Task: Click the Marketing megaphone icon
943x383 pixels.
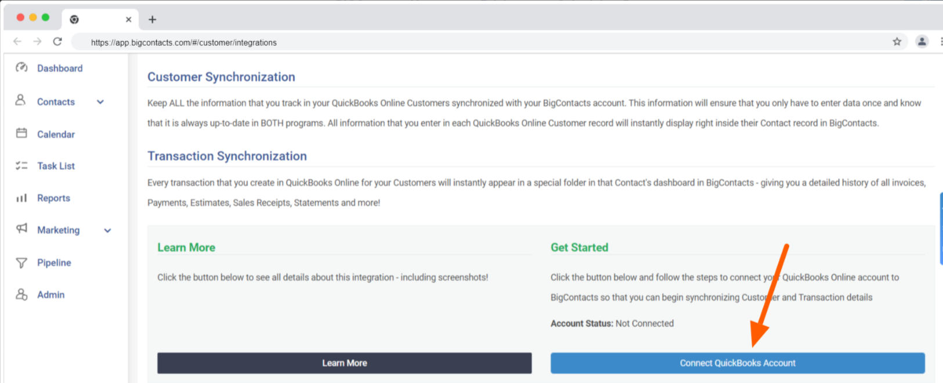Action: [21, 229]
